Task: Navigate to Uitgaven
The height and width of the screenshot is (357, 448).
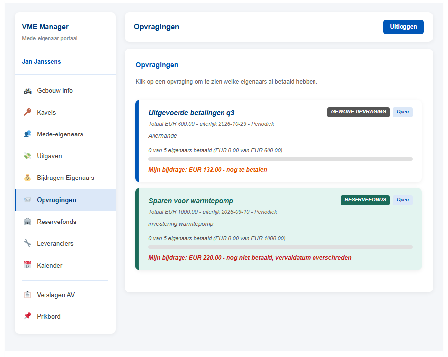Action: click(65, 156)
